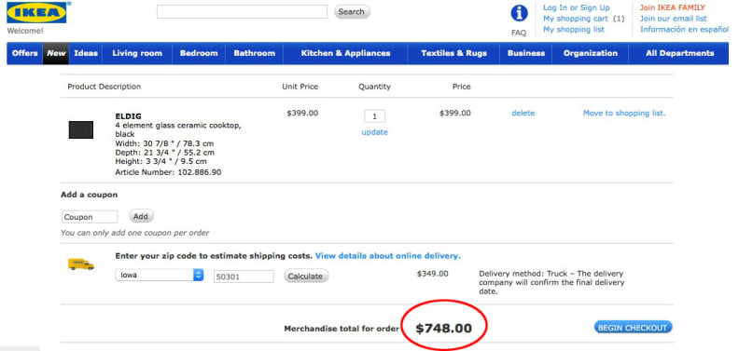Click BEGIN CHECKOUT button

[633, 328]
